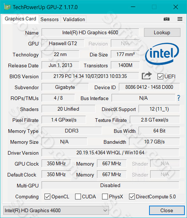Switch to the Sensors tab
The width and height of the screenshot is (187, 218).
(50, 19)
